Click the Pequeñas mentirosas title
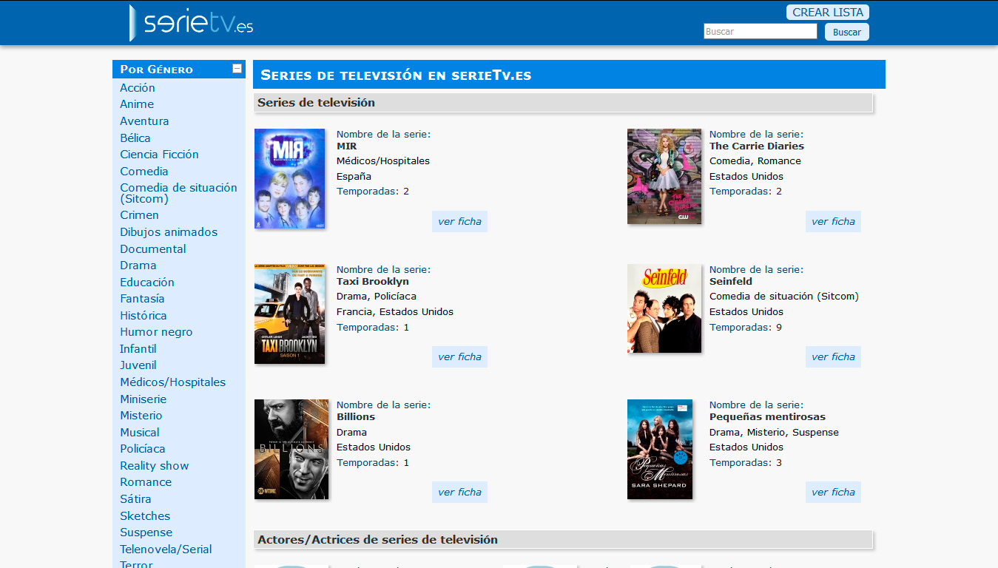 (767, 416)
